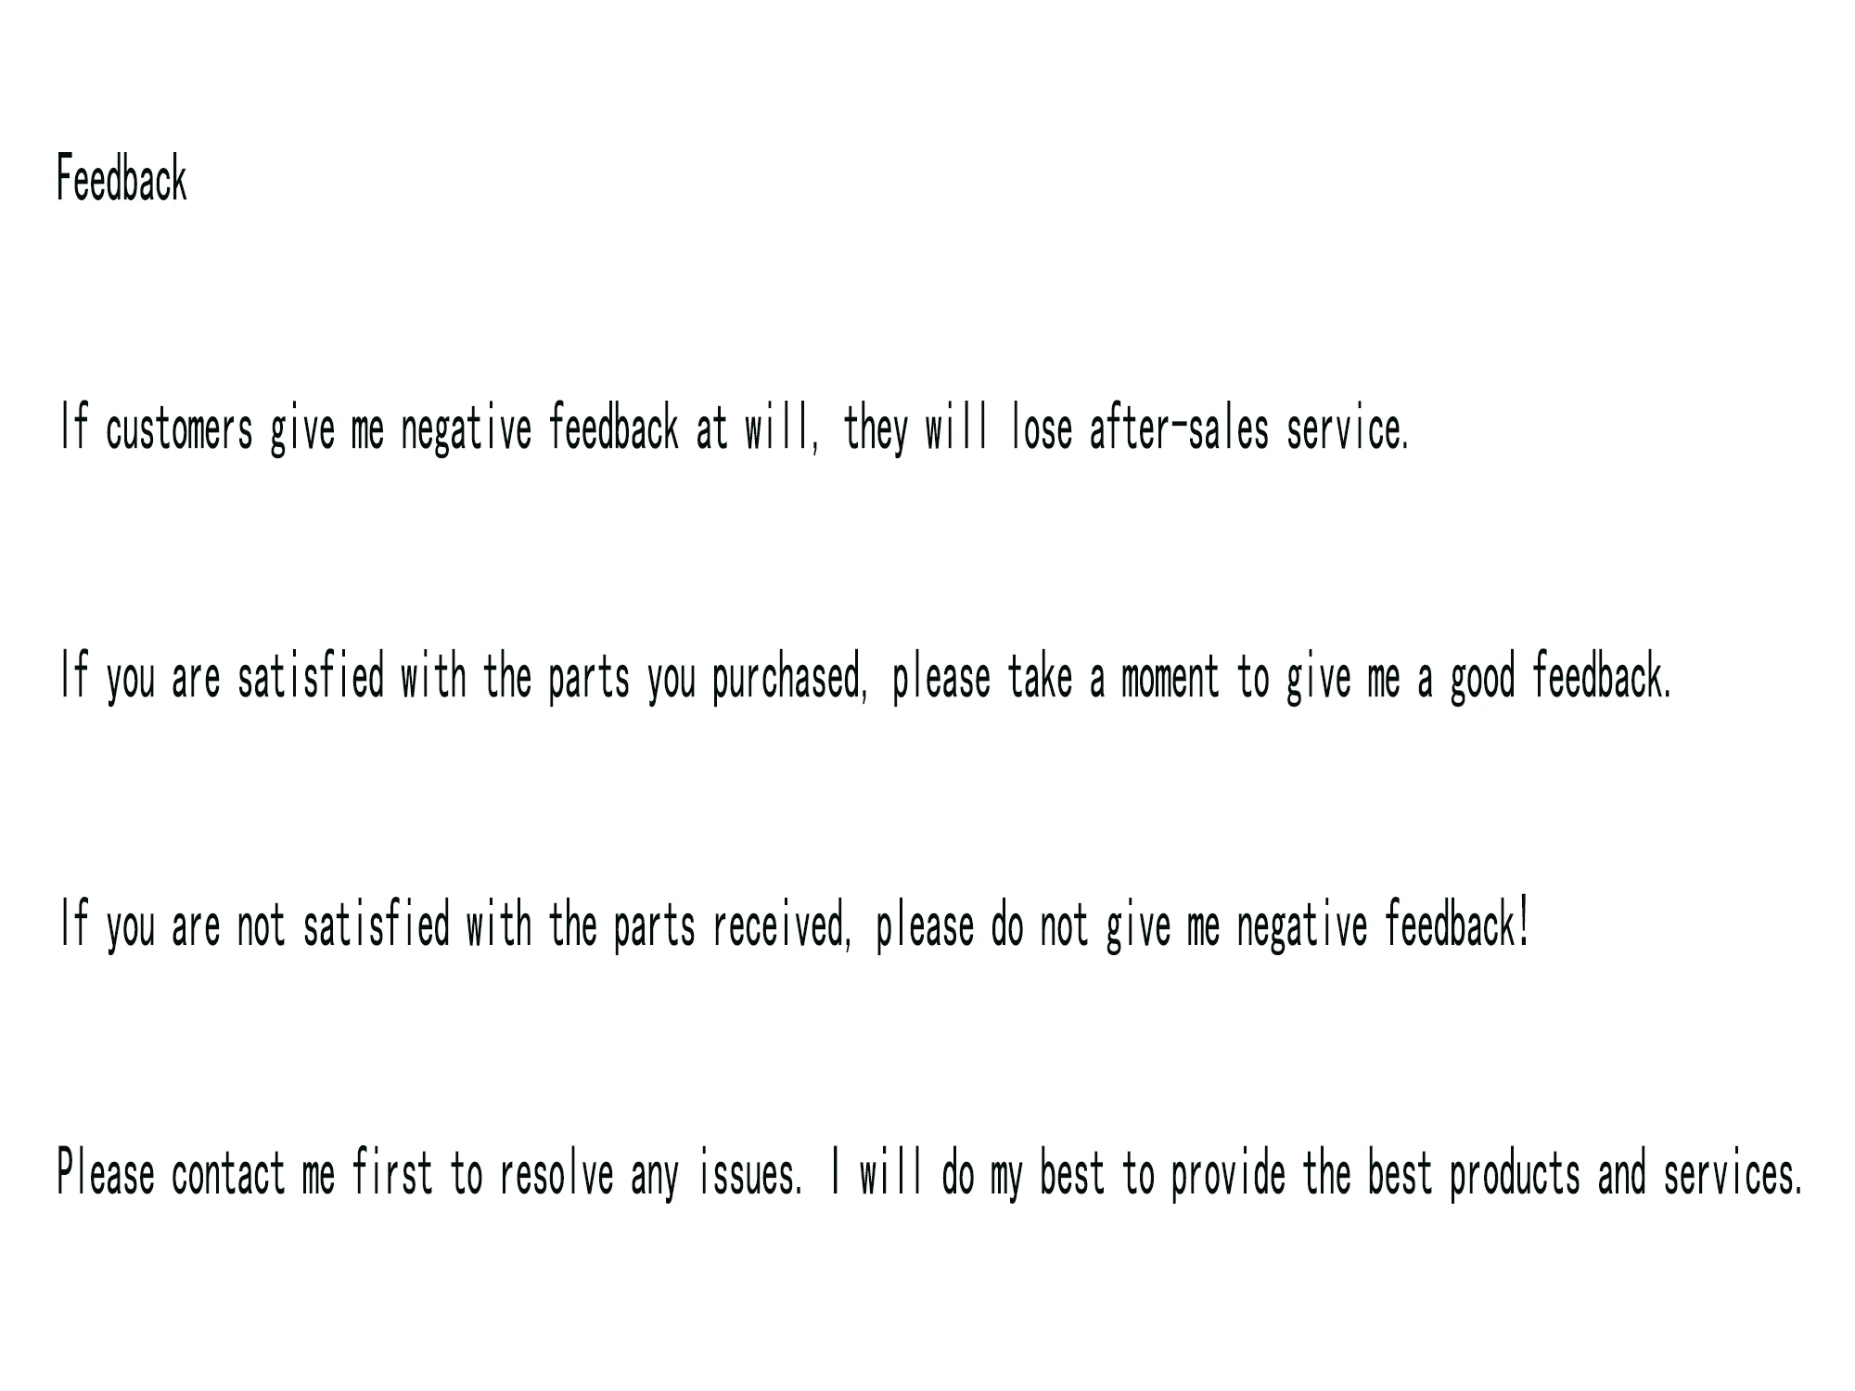Click 'not satisfied' in third paragraph
The height and width of the screenshot is (1391, 1855).
pyautogui.click(x=343, y=925)
